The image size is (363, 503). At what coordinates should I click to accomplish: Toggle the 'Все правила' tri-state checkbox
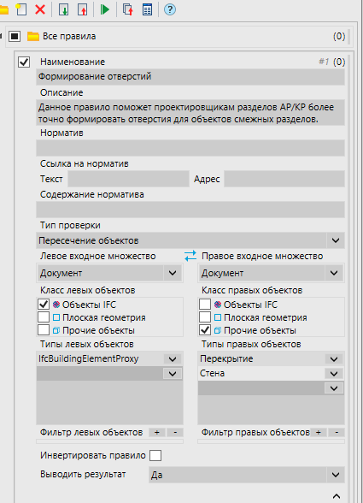coord(15,36)
